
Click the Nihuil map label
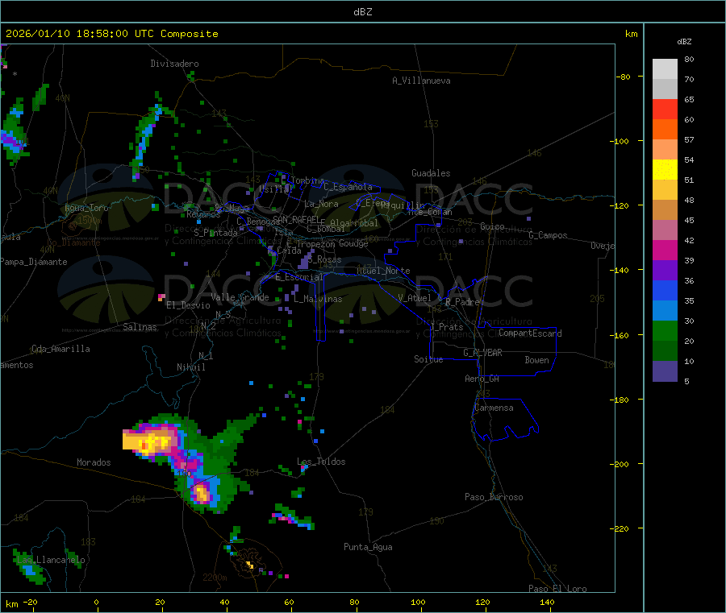click(190, 367)
